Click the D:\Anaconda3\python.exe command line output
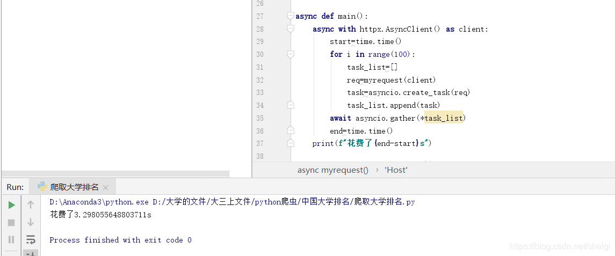 pyautogui.click(x=232, y=202)
